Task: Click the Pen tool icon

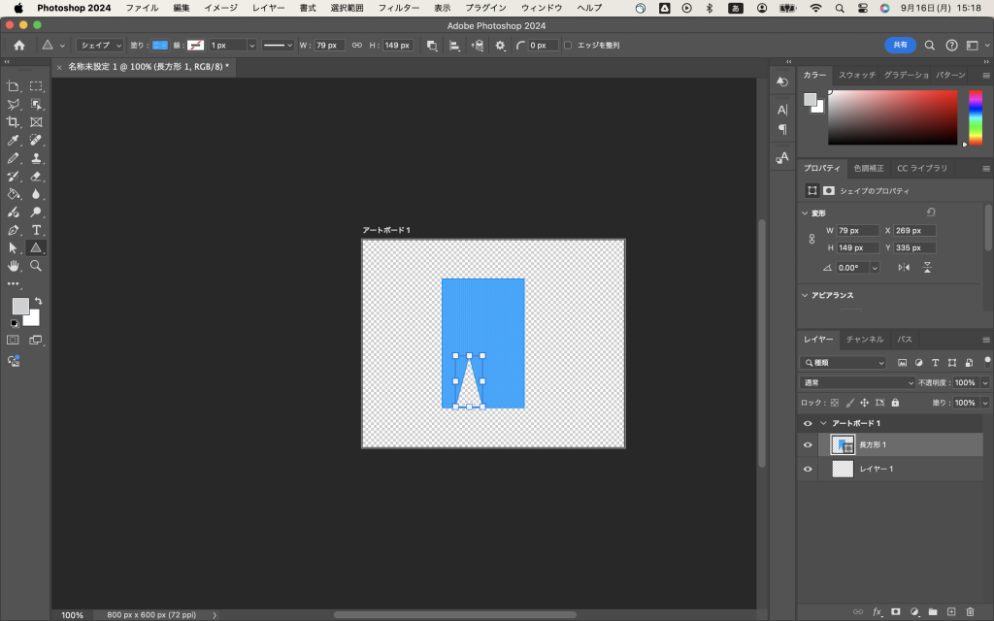Action: [x=14, y=230]
